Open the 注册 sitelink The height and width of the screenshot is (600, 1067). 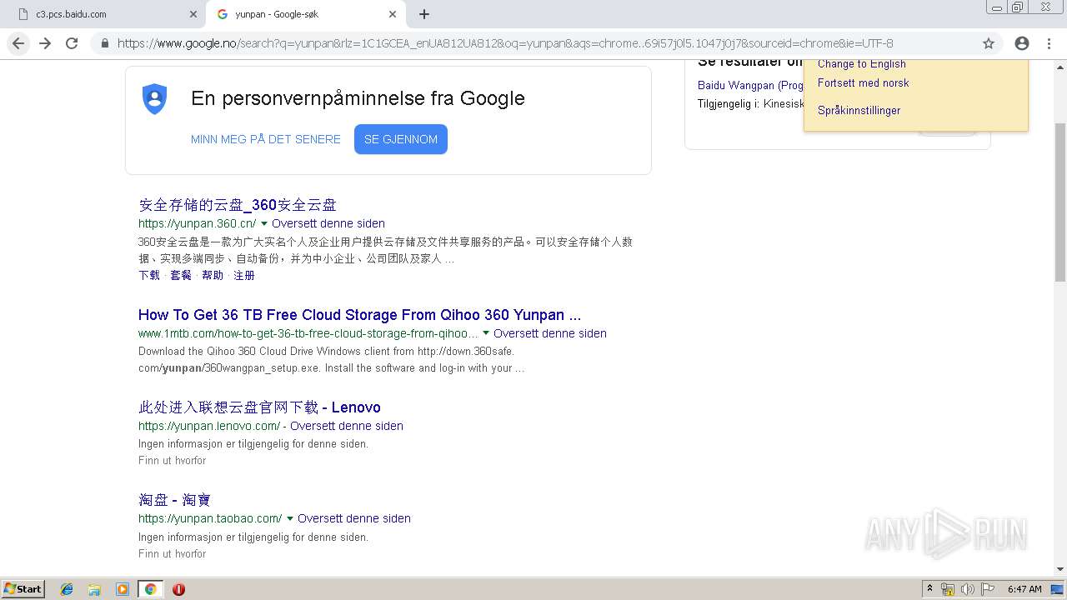pos(244,275)
